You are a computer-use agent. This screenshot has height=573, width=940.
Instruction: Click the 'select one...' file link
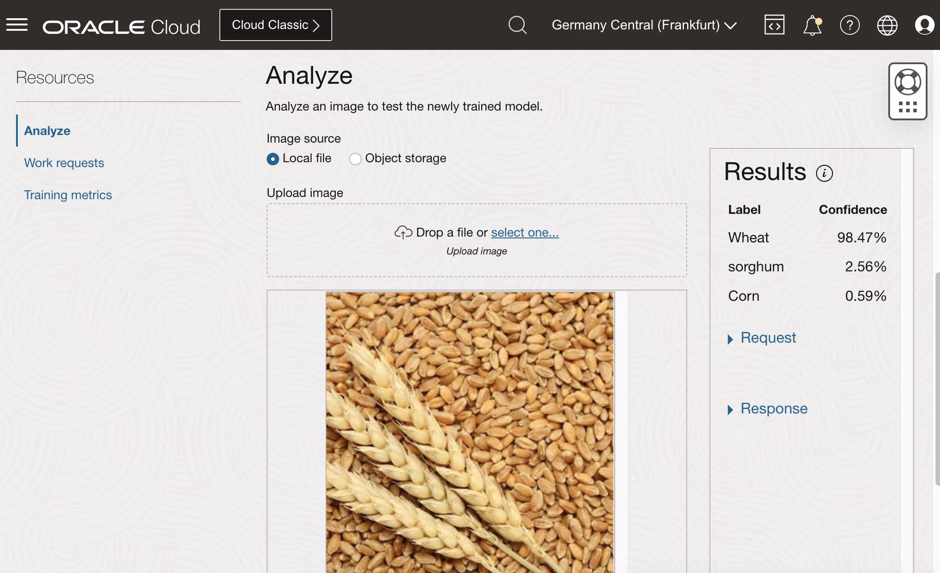[525, 232]
